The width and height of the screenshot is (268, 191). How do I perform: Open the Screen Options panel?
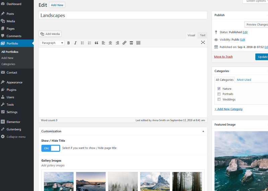(x=256, y=1)
